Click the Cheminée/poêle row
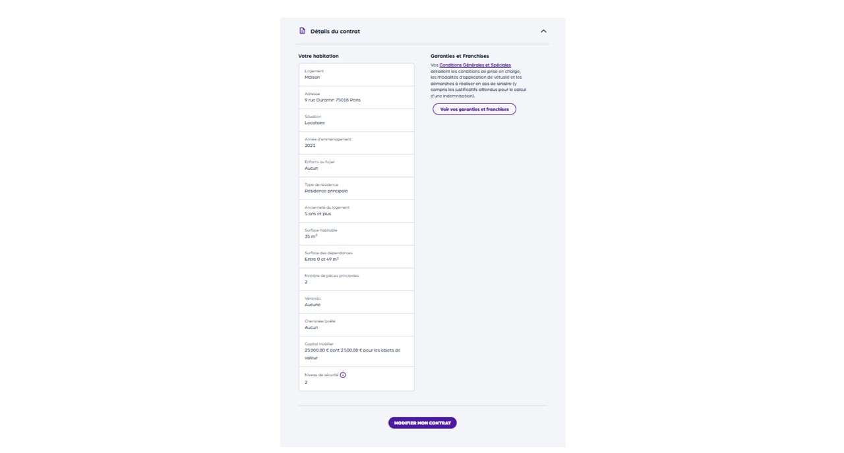Image resolution: width=844 pixels, height=453 pixels. [x=356, y=325]
